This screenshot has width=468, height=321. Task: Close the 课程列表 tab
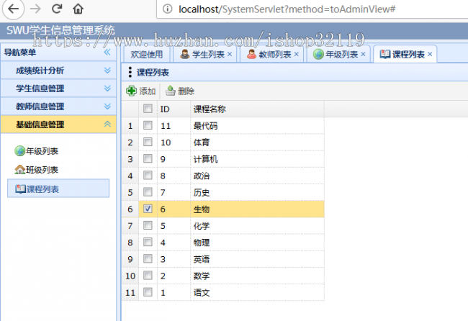pyautogui.click(x=430, y=54)
